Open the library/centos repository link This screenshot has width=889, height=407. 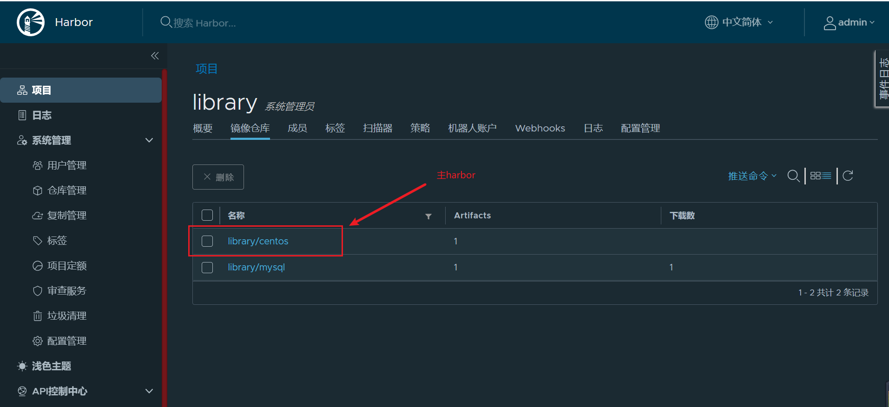click(x=258, y=241)
